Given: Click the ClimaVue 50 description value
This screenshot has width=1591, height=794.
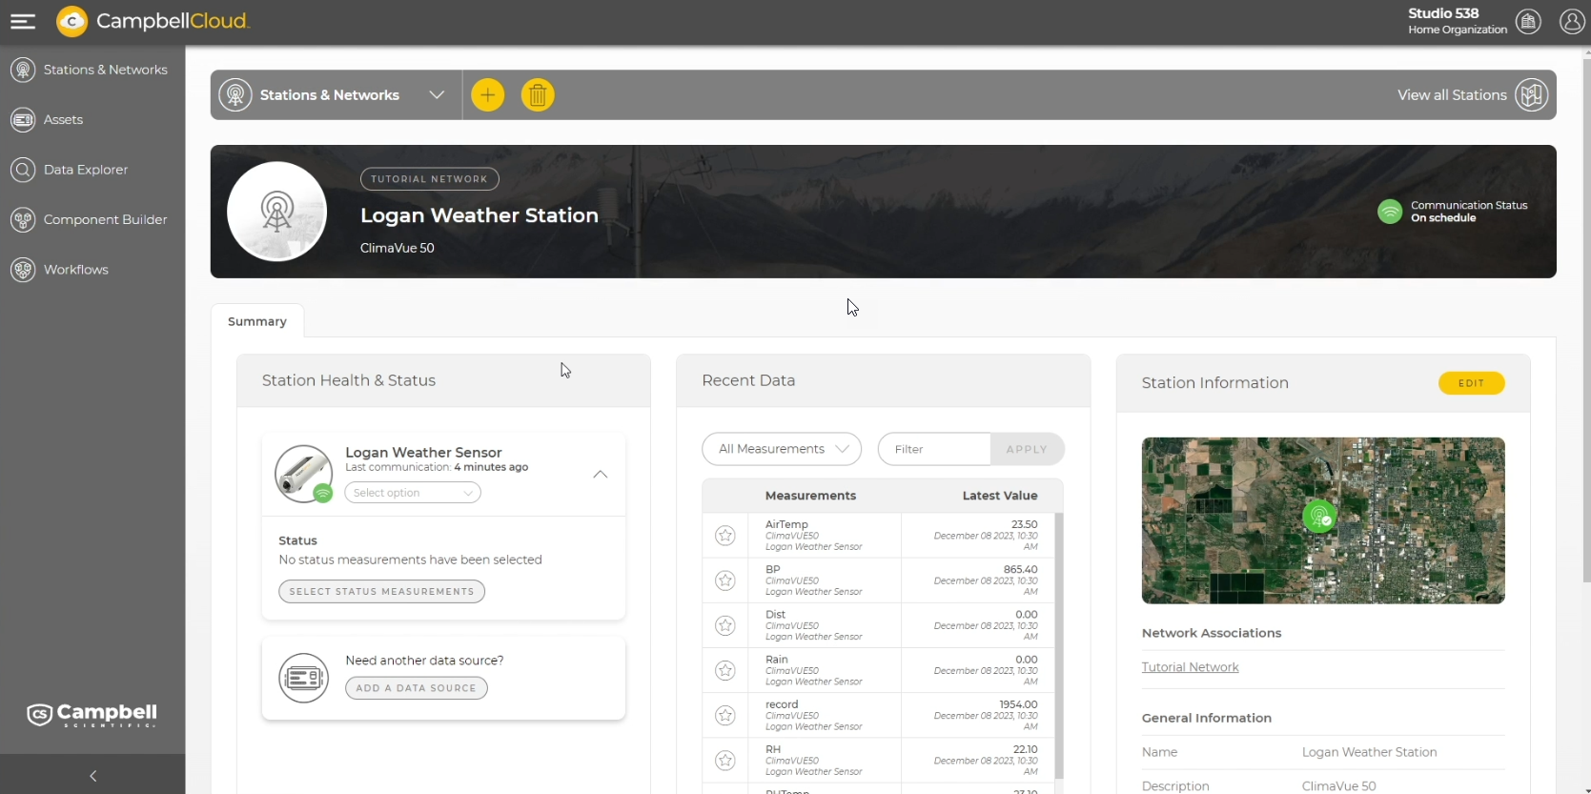Looking at the screenshot, I should (1339, 786).
